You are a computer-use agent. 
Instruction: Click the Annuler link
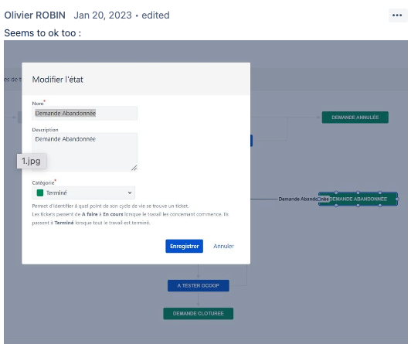[x=223, y=246]
